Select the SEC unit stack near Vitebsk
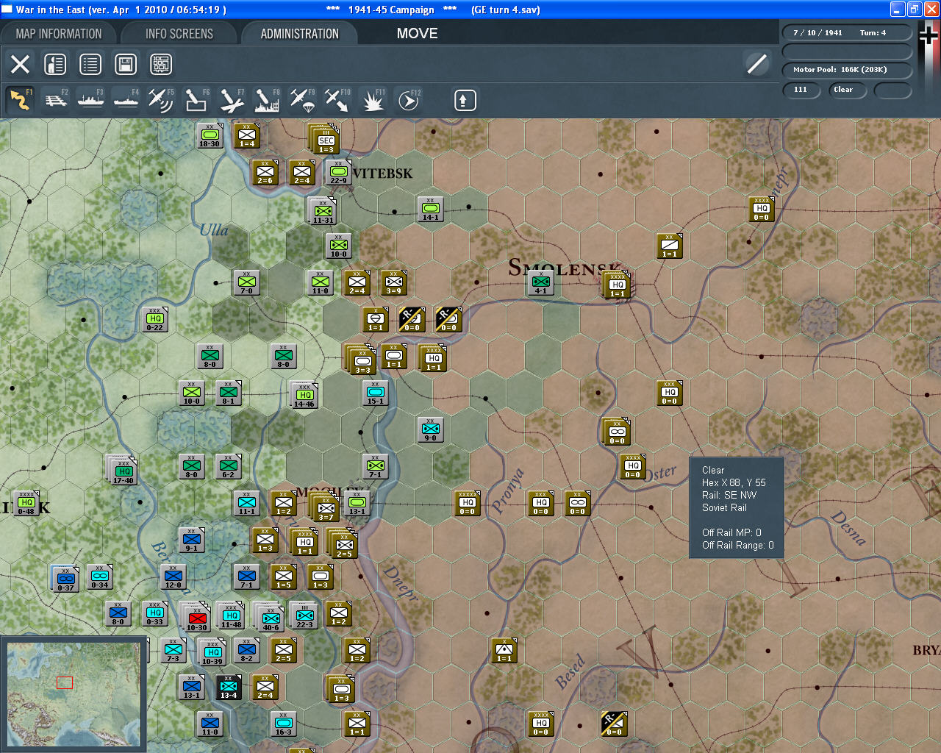The height and width of the screenshot is (753, 941). [x=326, y=140]
